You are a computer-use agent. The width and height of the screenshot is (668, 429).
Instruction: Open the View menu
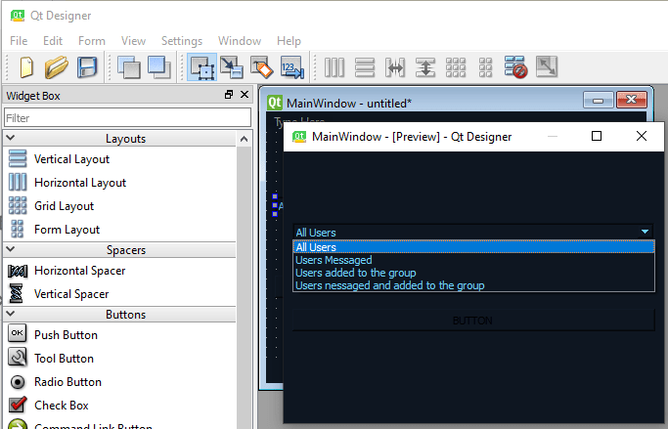pyautogui.click(x=133, y=41)
